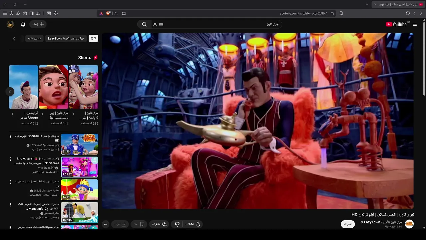Click the Strawberry Shortcake video title
The width and height of the screenshot is (426, 240).
[37, 161]
